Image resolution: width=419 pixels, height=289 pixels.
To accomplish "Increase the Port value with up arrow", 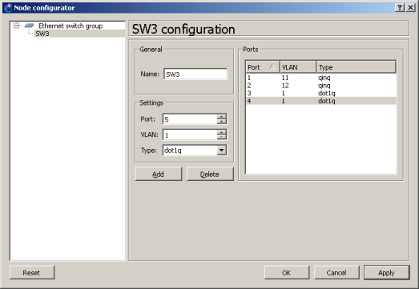I will point(222,116).
